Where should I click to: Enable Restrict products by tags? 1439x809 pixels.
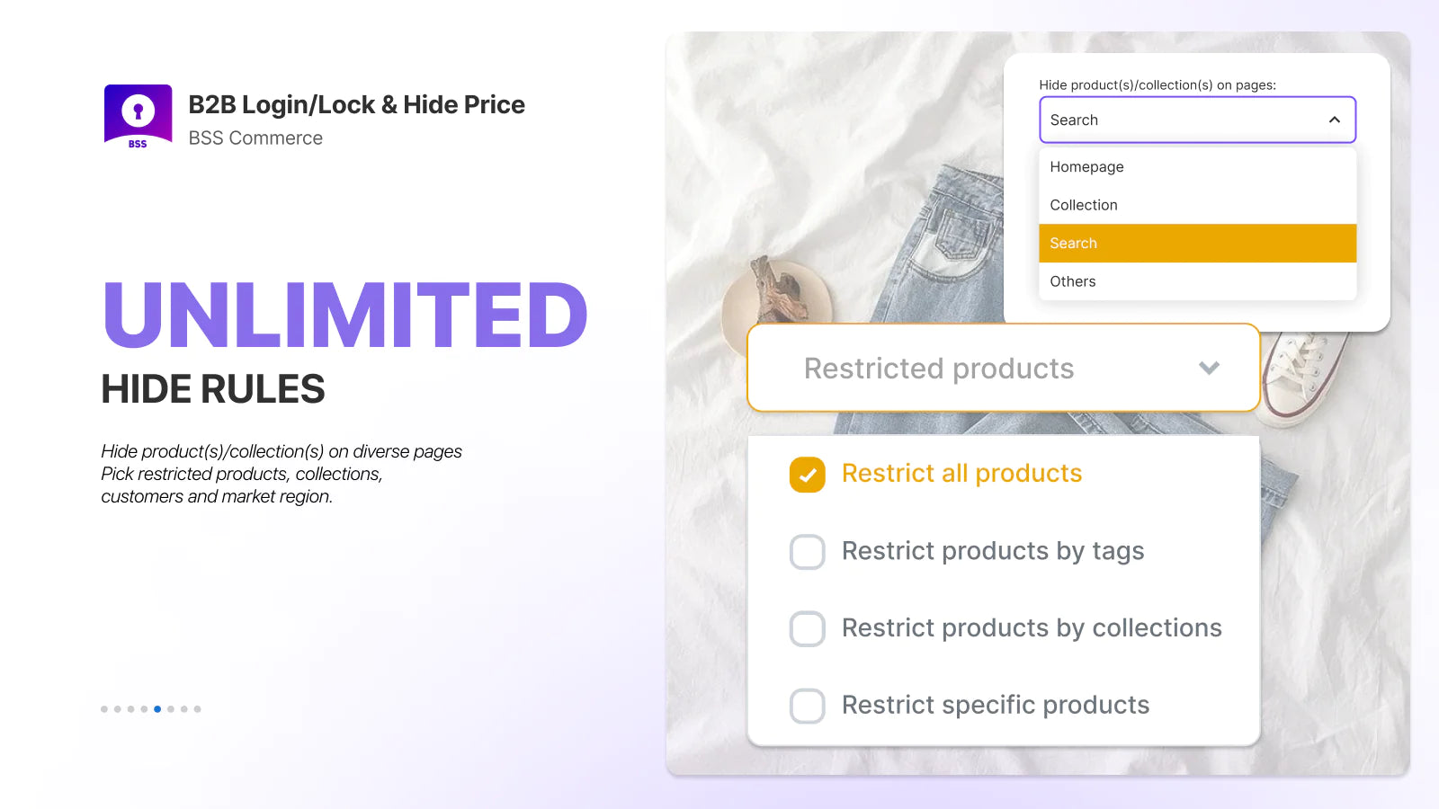pyautogui.click(x=807, y=551)
